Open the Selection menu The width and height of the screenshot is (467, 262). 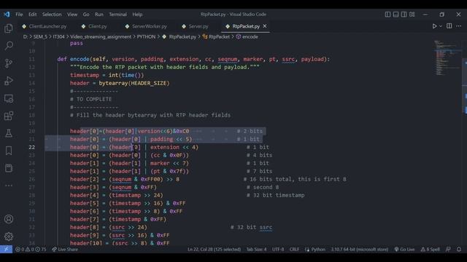pyautogui.click(x=52, y=15)
